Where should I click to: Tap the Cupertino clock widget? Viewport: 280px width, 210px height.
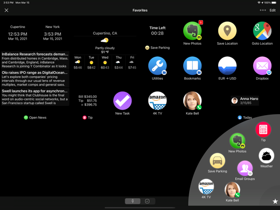(x=17, y=32)
